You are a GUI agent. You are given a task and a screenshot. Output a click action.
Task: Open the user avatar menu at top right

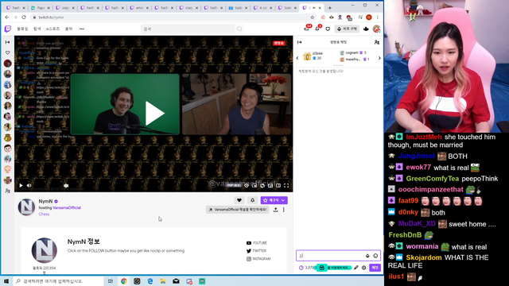[x=376, y=29]
